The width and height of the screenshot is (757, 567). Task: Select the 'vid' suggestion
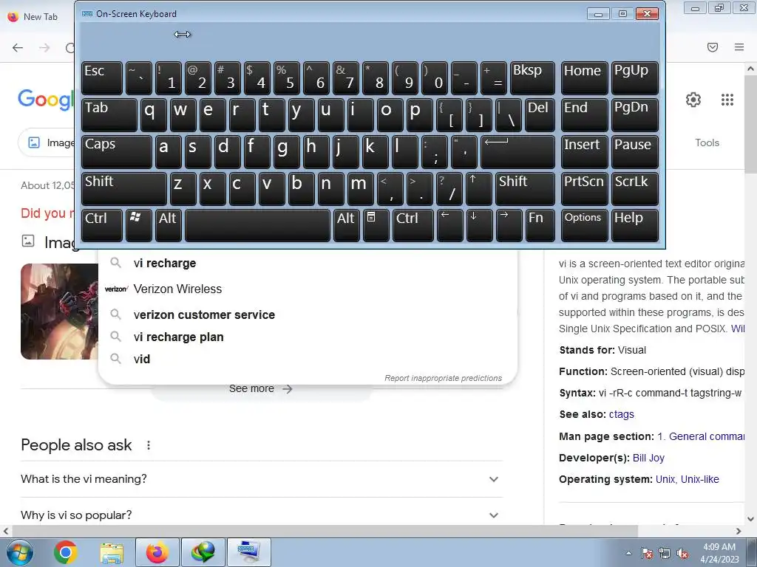(308, 360)
